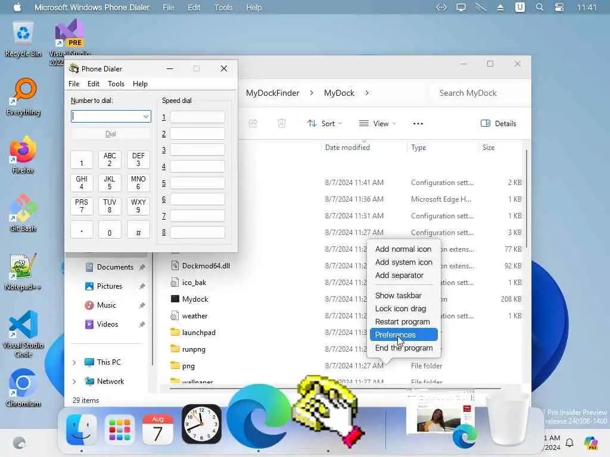
Task: Open Tools menu in the Phone Dialer window
Action: [x=116, y=84]
